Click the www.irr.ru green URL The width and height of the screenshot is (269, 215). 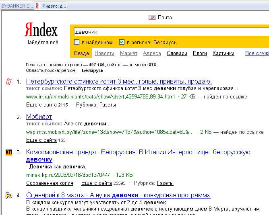(100, 97)
